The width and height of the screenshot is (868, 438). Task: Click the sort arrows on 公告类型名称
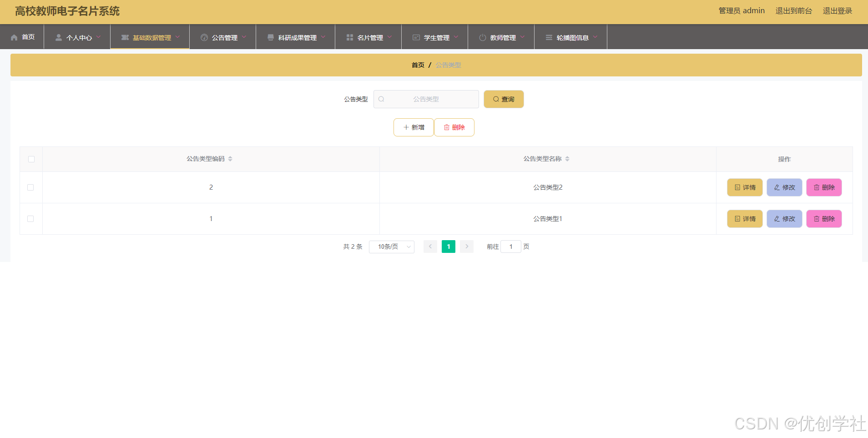[567, 159]
